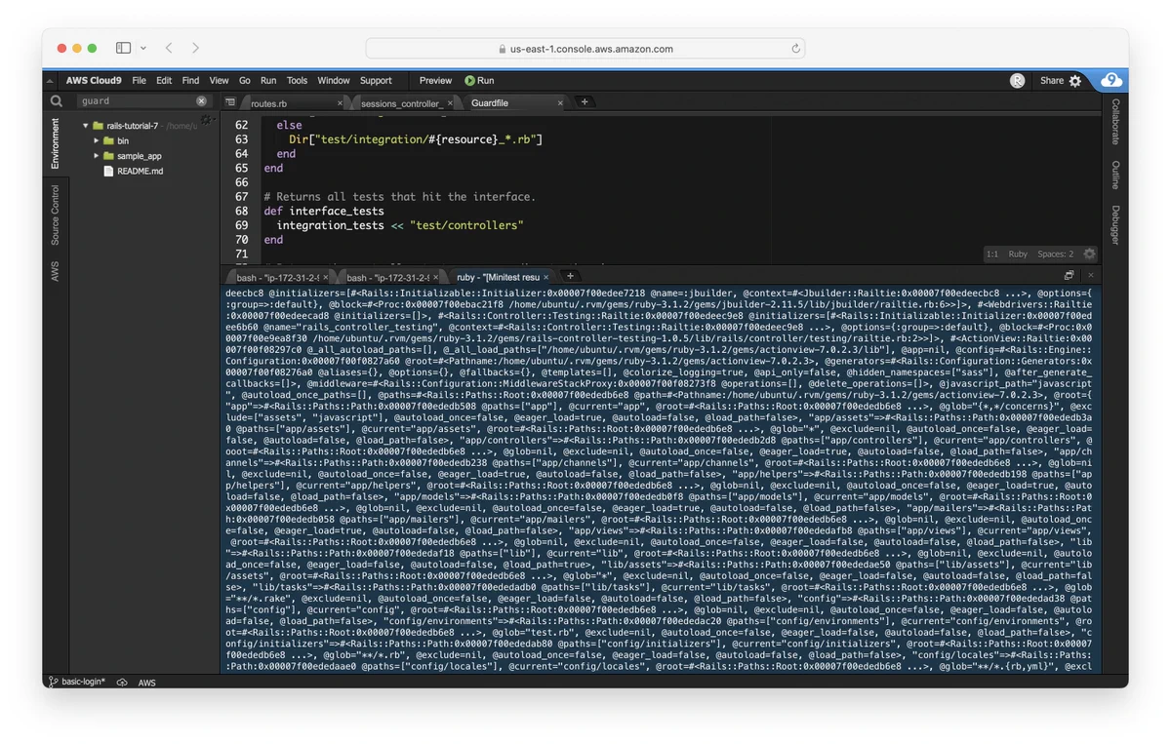This screenshot has height=744, width=1171.
Task: Collapse the rails-tutorial-7 folder
Action: (86, 126)
